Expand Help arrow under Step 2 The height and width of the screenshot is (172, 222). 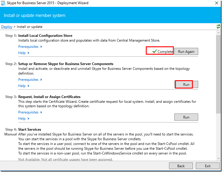pos(29,86)
